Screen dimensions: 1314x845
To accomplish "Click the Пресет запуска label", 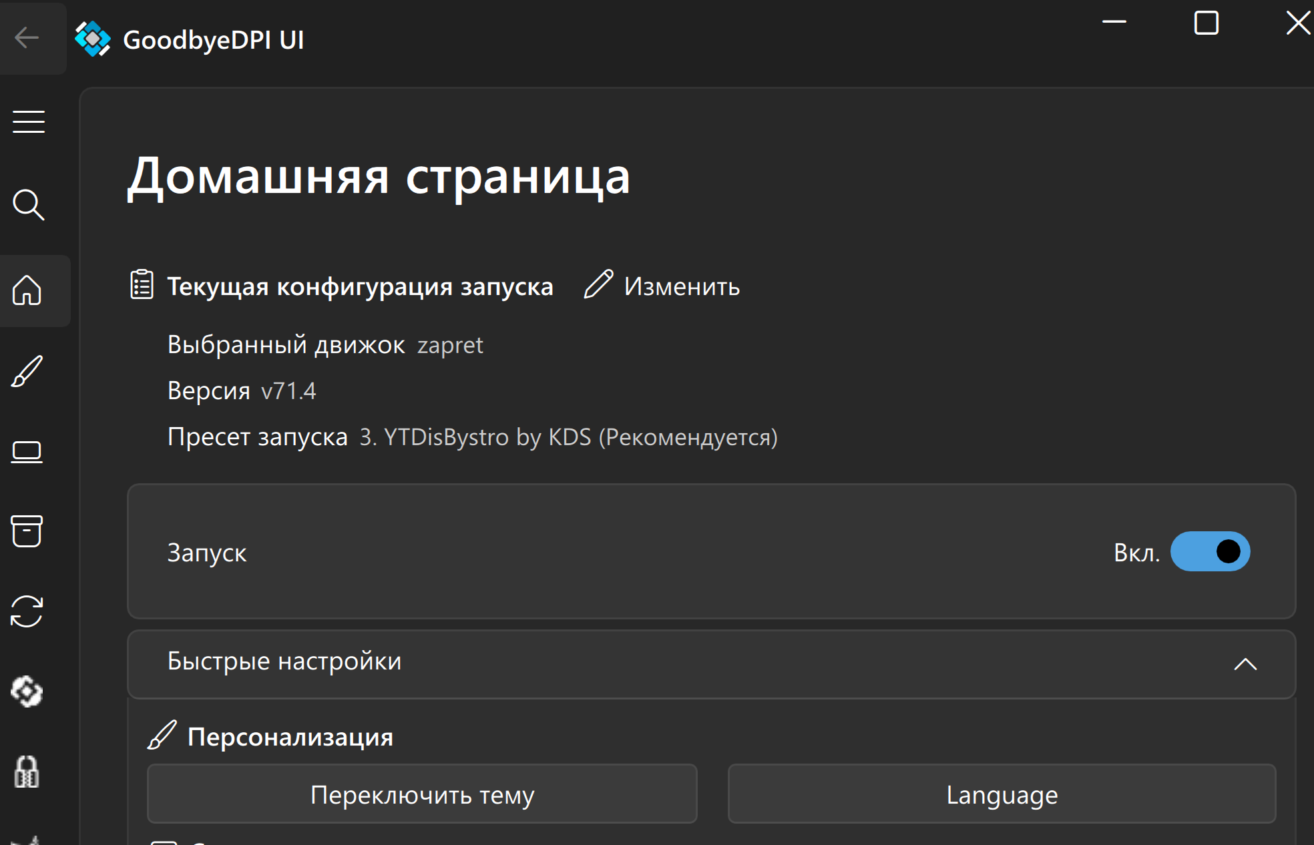I will [258, 437].
